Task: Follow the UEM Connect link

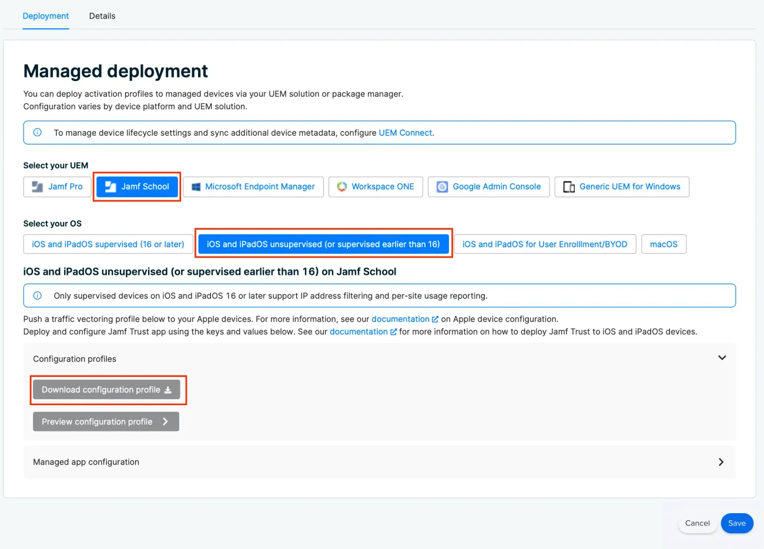Action: click(406, 133)
